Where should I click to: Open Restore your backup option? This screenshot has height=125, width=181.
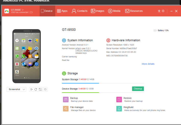130,99
